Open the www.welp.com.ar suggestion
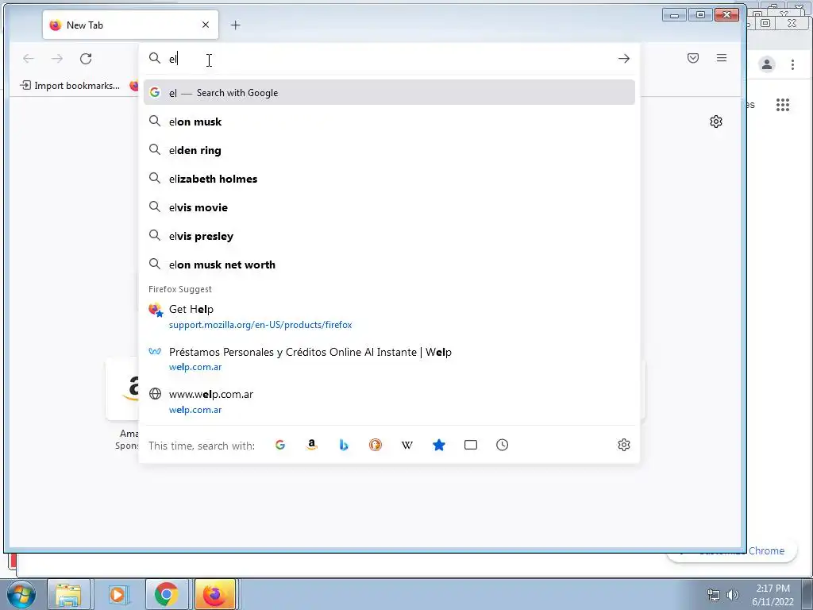Image resolution: width=813 pixels, height=610 pixels. (x=389, y=401)
